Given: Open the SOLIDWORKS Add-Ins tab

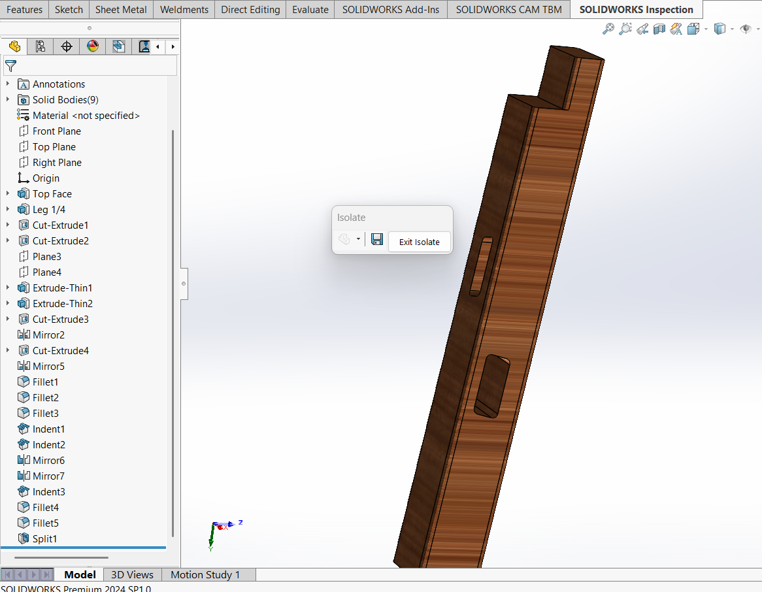Looking at the screenshot, I should tap(391, 9).
